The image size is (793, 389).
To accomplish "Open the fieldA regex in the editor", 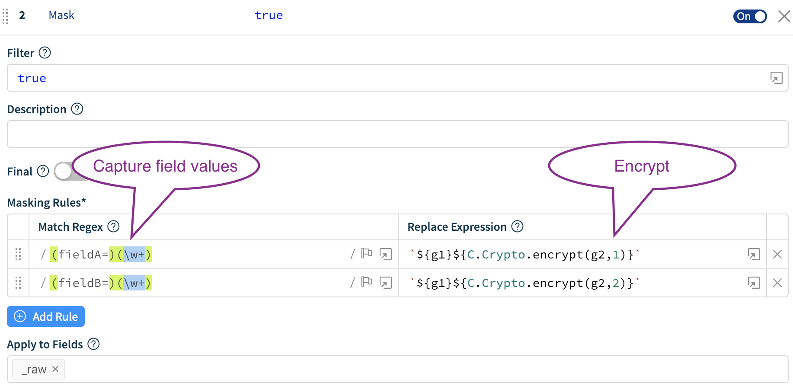I will [386, 254].
